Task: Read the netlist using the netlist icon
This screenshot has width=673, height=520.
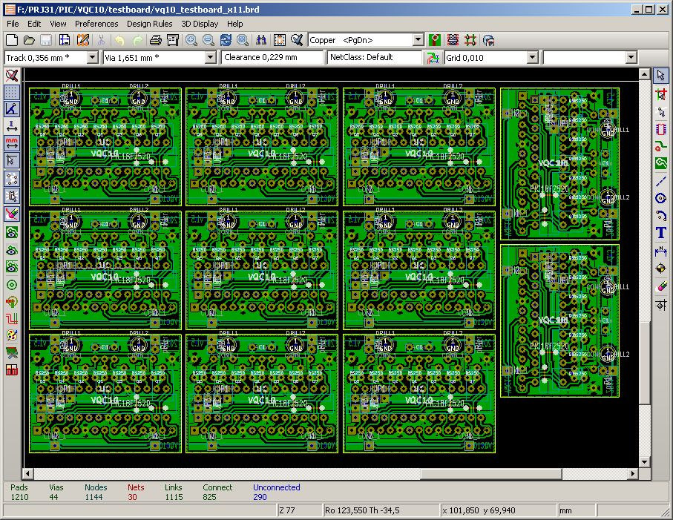Action: 280,40
